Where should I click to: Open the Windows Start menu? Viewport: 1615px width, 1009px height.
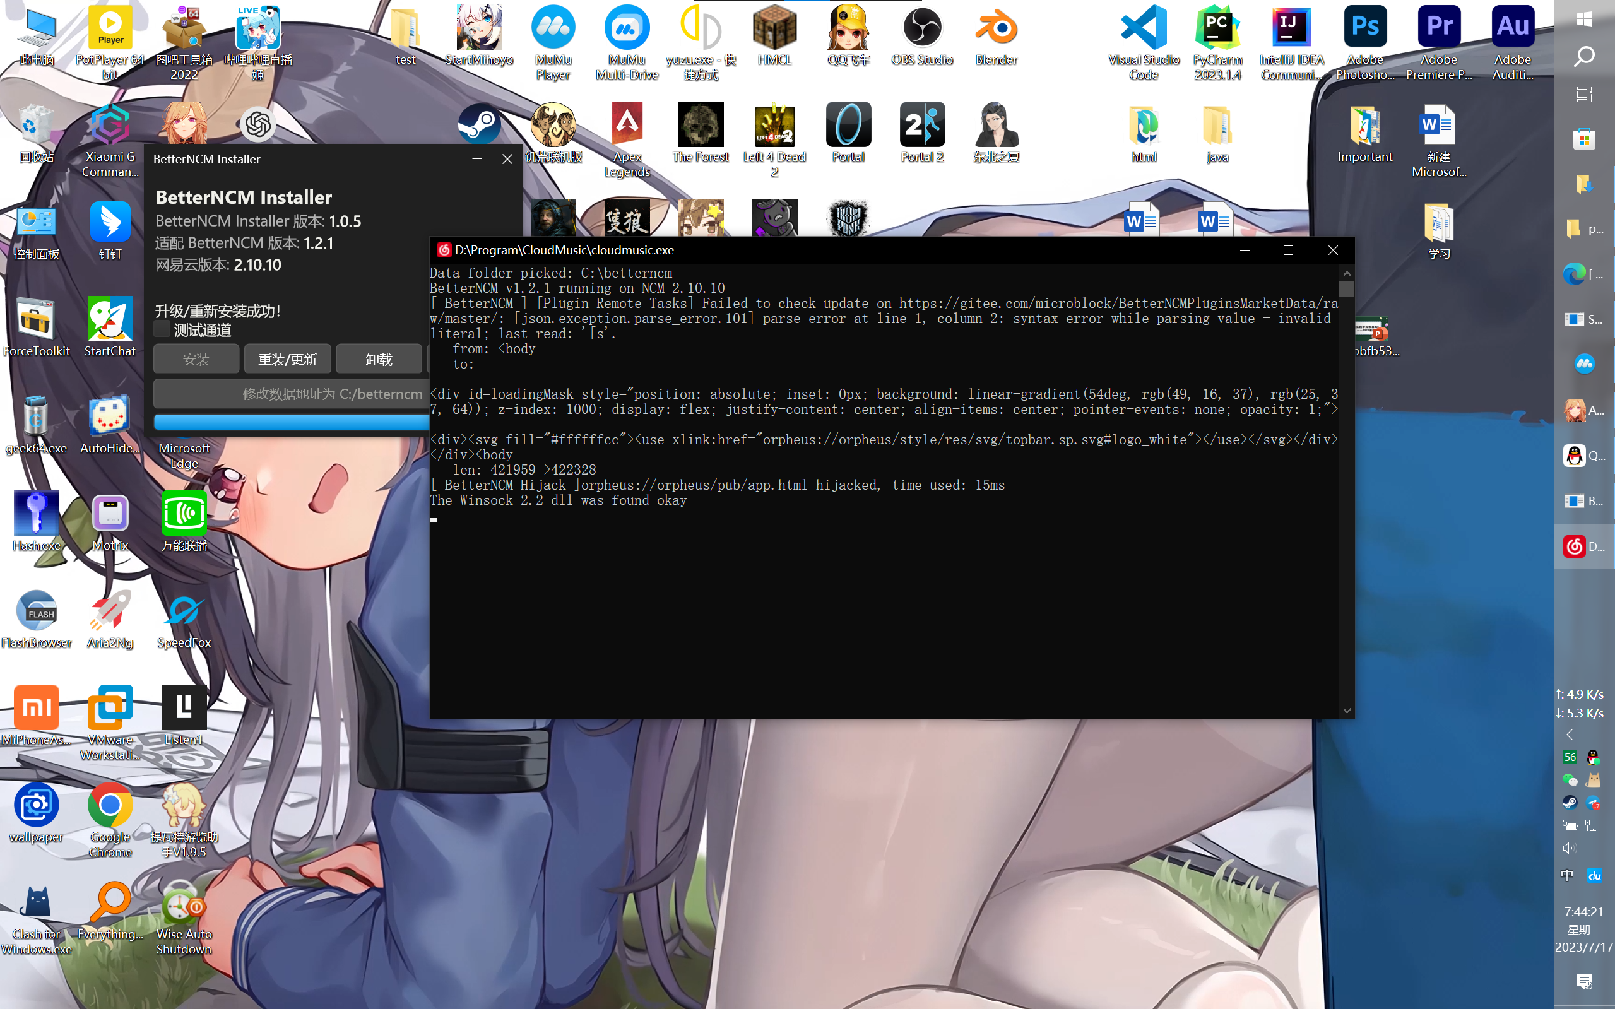pos(1584,20)
